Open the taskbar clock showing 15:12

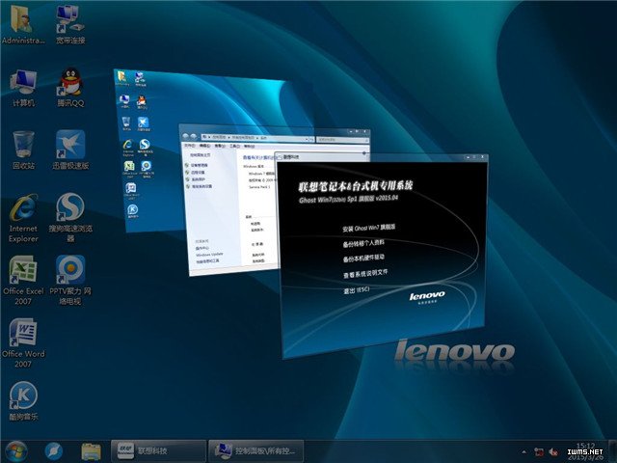[x=586, y=451]
